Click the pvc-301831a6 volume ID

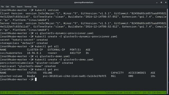(74, 76)
